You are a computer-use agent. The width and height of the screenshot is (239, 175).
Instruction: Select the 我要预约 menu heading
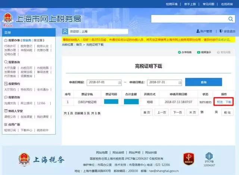pyautogui.click(x=14, y=84)
